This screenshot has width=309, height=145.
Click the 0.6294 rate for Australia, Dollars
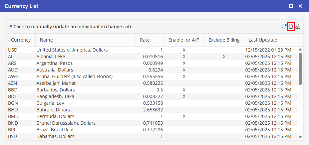pyautogui.click(x=156, y=70)
